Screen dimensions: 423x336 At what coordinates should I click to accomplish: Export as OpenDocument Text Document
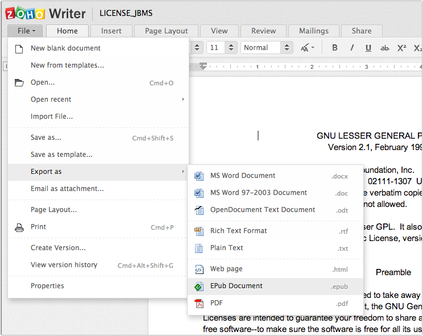(275, 210)
